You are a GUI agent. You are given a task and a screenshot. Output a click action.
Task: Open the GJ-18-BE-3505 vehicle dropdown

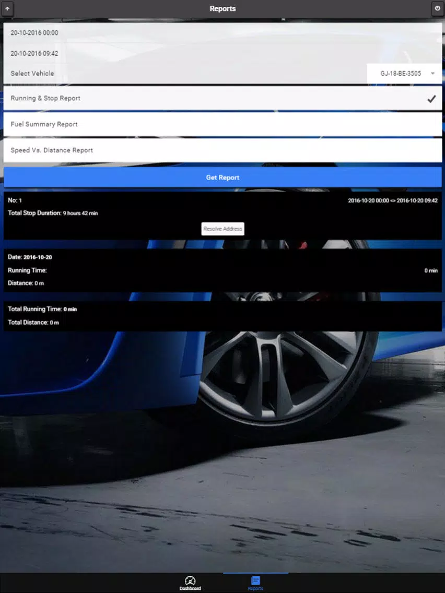coord(404,74)
